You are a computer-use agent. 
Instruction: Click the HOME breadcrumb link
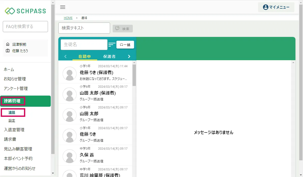(x=68, y=18)
